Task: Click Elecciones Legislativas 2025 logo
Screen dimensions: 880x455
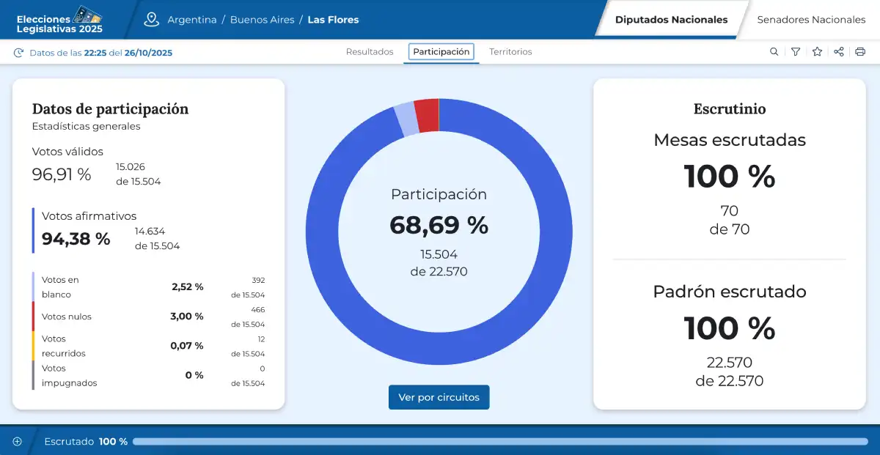Action: [x=60, y=21]
